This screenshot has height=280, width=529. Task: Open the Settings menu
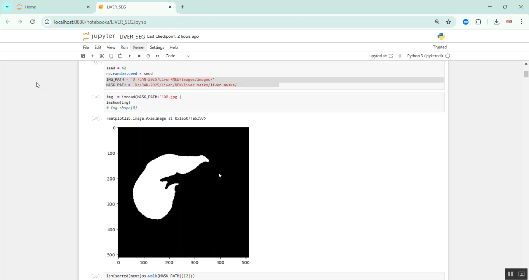pyautogui.click(x=157, y=47)
